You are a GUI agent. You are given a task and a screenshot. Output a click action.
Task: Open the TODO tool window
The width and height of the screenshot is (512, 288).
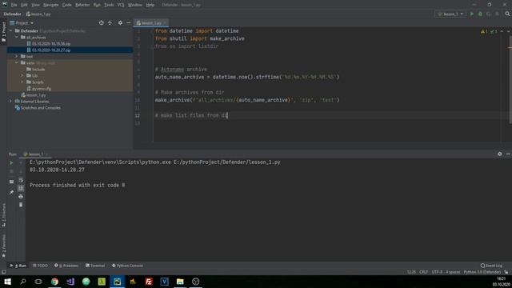pos(40,266)
